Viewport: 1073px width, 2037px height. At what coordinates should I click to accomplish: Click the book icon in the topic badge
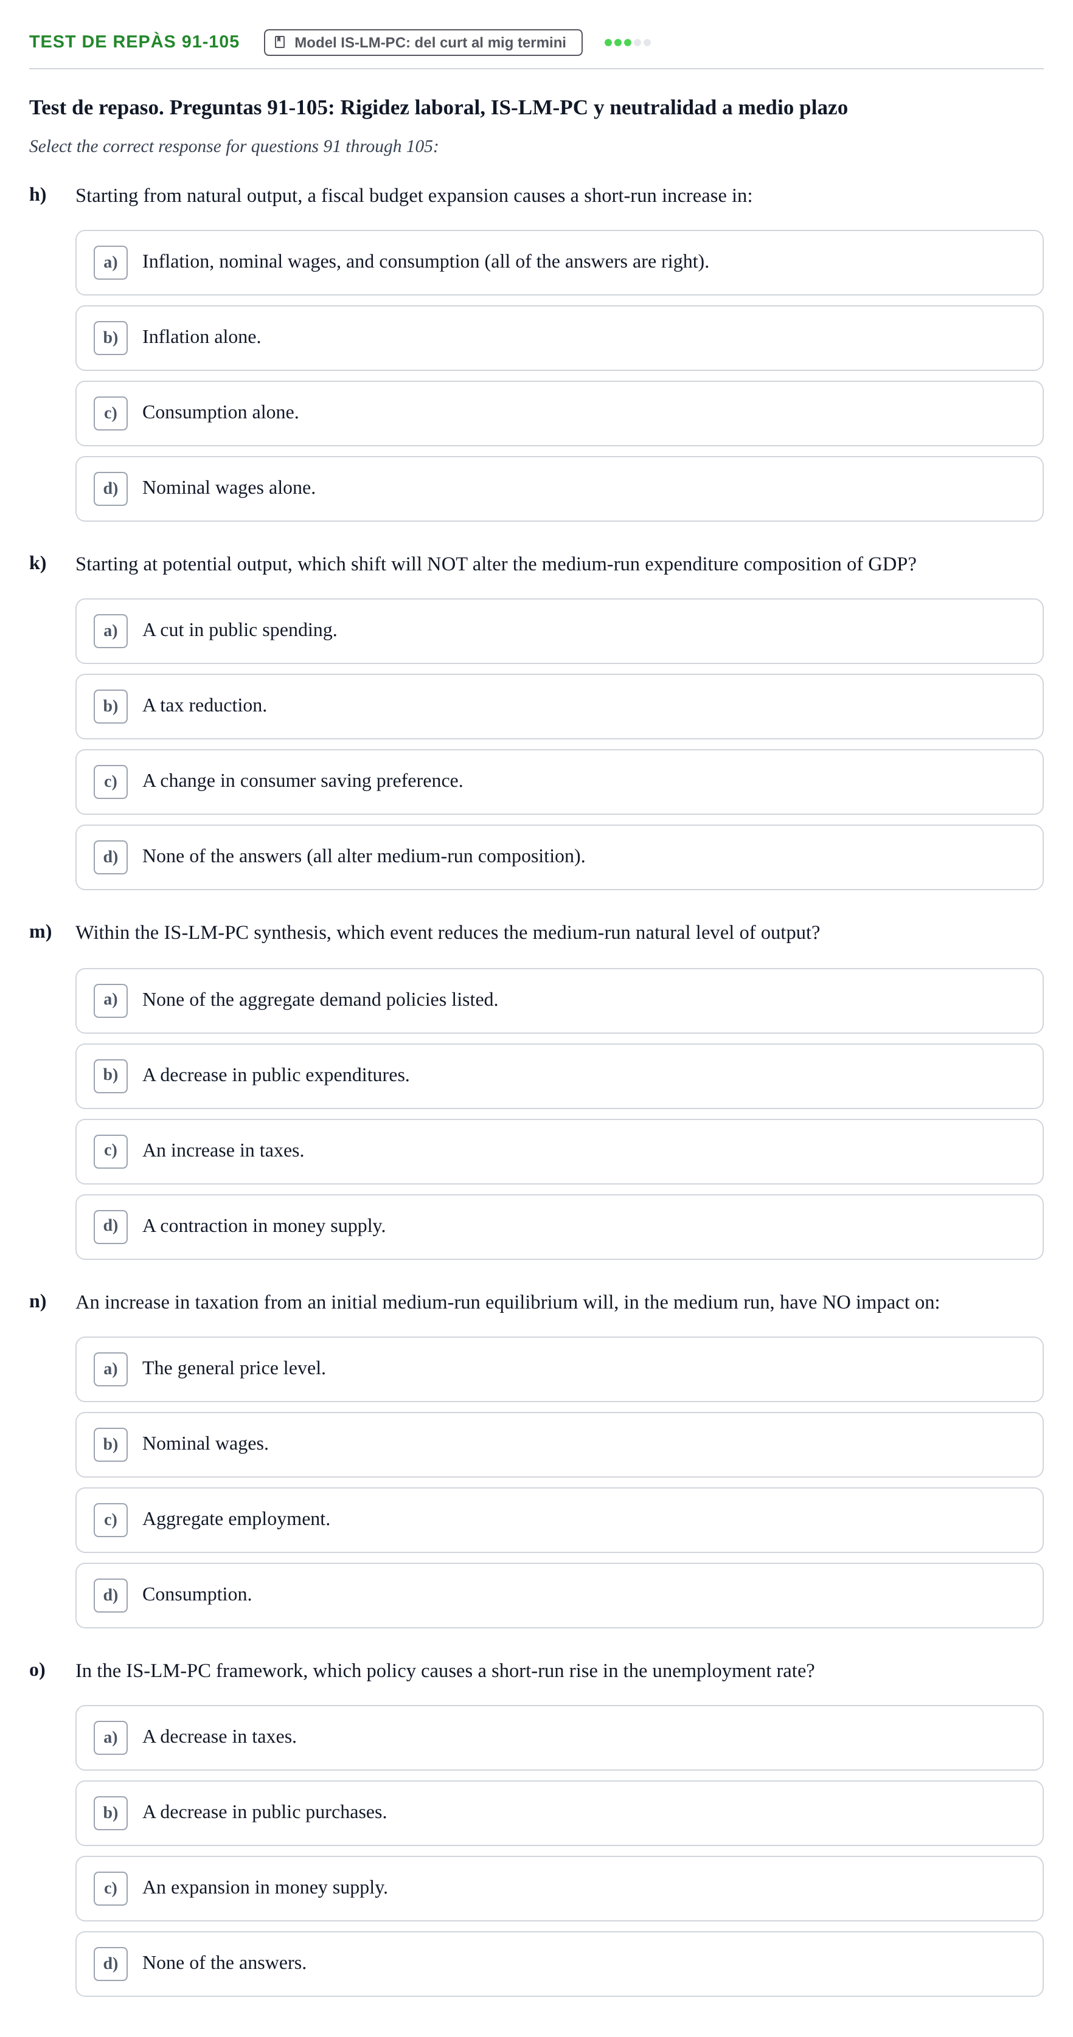click(279, 42)
